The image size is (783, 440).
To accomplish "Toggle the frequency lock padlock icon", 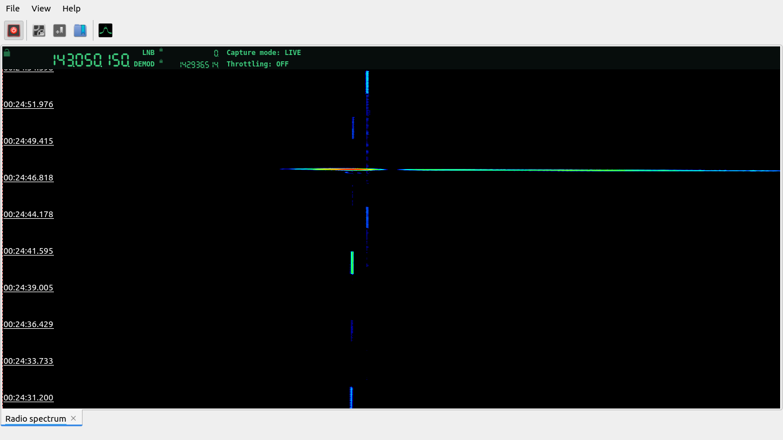I will [7, 53].
